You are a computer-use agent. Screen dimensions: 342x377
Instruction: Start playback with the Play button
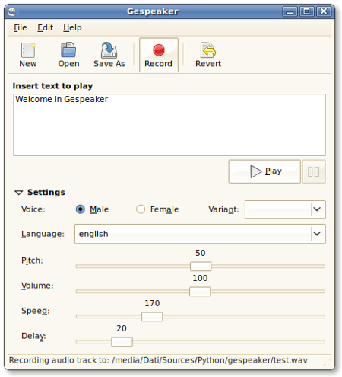pos(264,171)
